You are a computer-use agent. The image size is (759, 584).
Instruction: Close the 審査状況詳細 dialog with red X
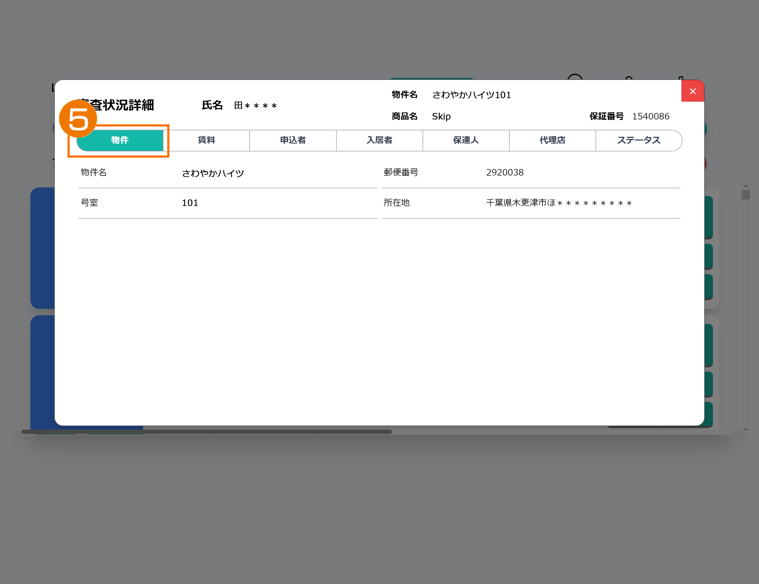tap(692, 91)
